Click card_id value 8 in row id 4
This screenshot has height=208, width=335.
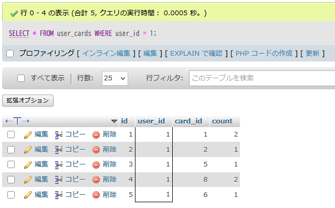tap(205, 180)
